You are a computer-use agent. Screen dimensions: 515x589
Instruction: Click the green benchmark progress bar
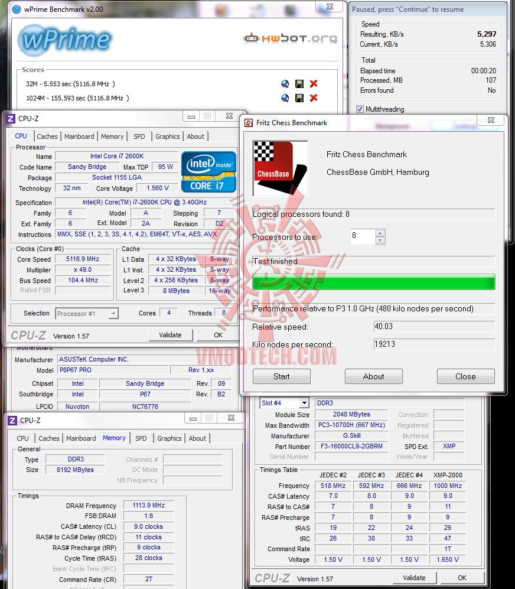point(374,282)
